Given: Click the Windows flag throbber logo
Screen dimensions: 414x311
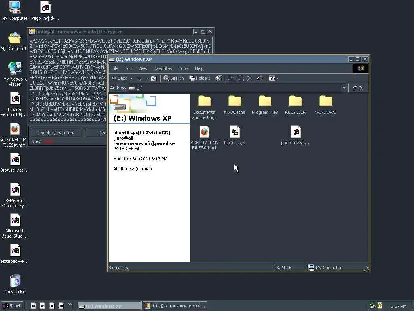Looking at the screenshot, I should pos(360,68).
